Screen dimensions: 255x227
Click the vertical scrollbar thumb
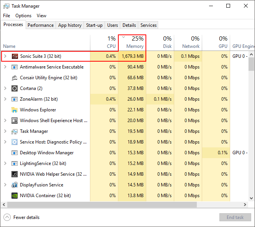pyautogui.click(x=251, y=64)
